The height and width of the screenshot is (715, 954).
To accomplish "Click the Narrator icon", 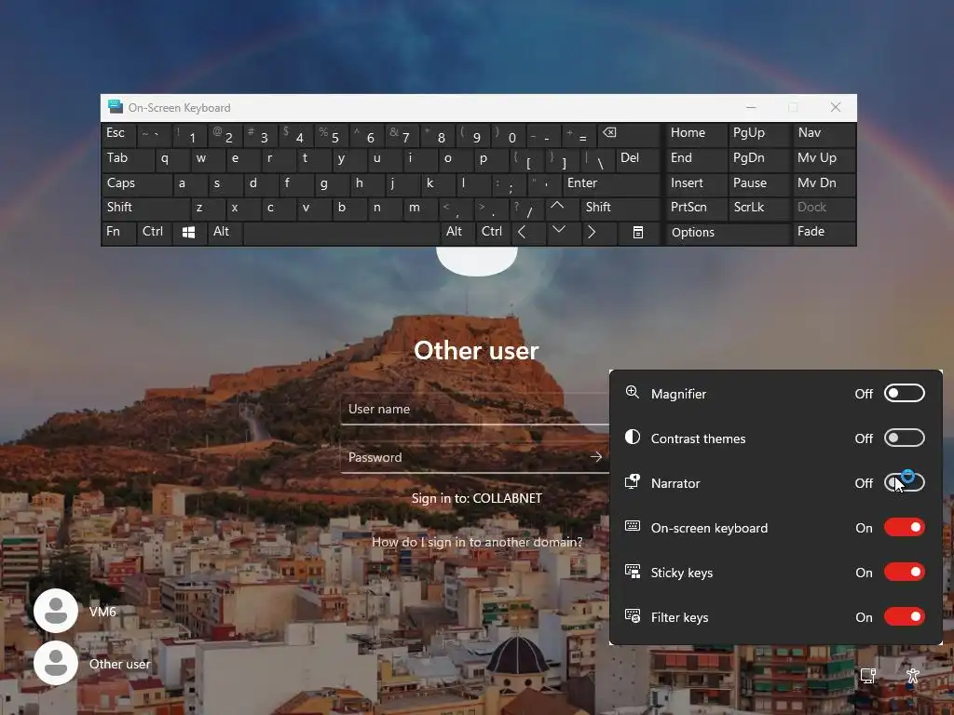I will click(x=633, y=481).
